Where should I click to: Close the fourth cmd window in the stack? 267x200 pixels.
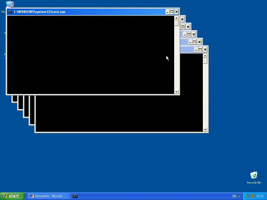[194, 34]
